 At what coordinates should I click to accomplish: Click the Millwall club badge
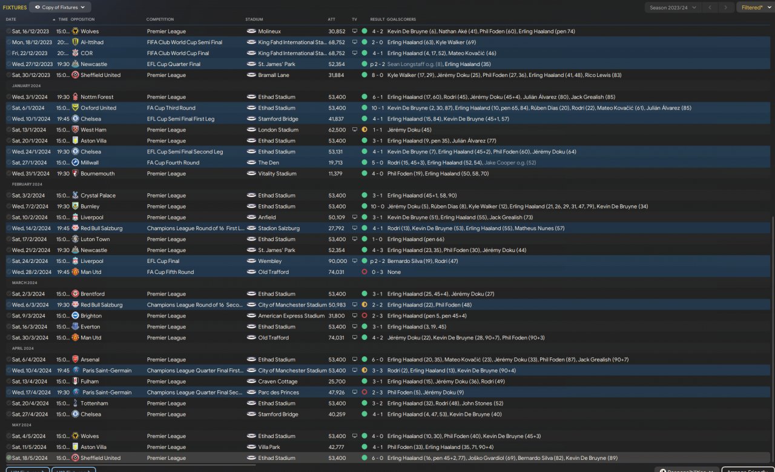(x=75, y=162)
